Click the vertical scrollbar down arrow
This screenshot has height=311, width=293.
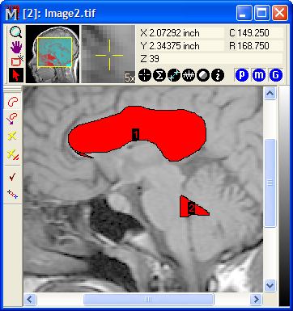[270, 285]
